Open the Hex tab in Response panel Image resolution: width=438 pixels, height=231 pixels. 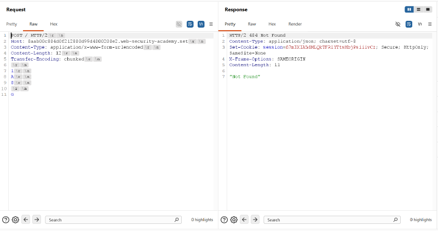pos(272,24)
